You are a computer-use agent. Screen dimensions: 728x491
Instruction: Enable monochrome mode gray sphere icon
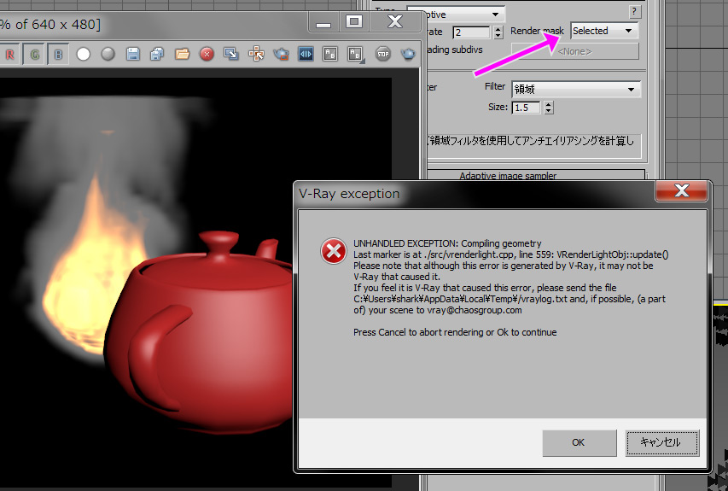[x=108, y=54]
